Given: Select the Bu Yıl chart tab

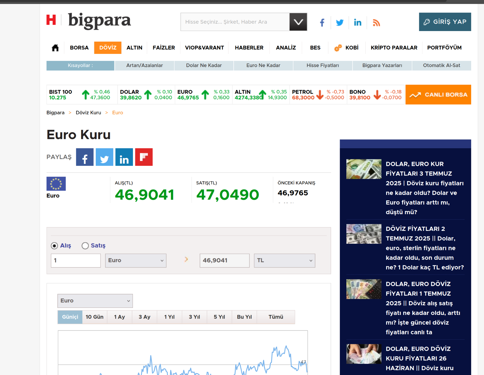Looking at the screenshot, I should click(244, 317).
